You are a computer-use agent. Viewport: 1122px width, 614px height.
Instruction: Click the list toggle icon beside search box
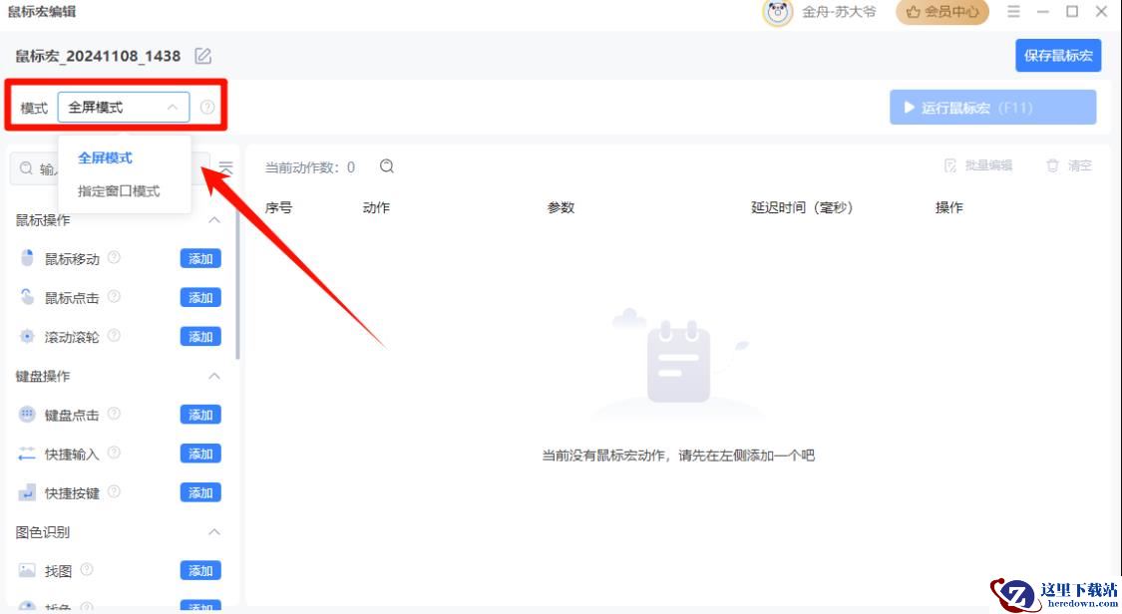coord(226,168)
